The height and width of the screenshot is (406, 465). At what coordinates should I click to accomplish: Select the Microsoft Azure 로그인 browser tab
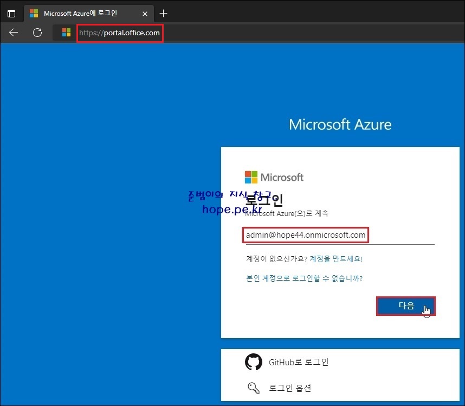[89, 14]
